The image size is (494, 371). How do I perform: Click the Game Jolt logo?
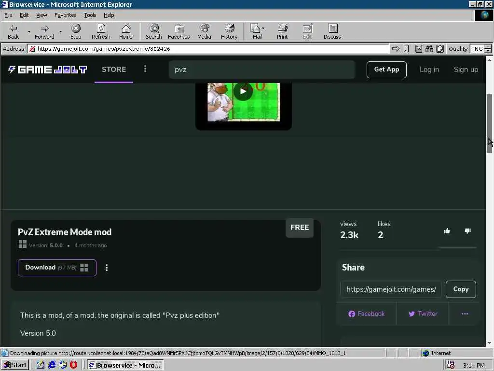point(47,70)
